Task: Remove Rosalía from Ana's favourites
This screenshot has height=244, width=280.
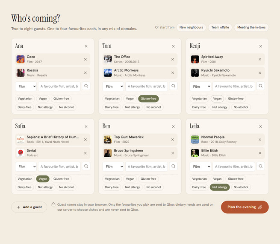Action: coord(85,73)
